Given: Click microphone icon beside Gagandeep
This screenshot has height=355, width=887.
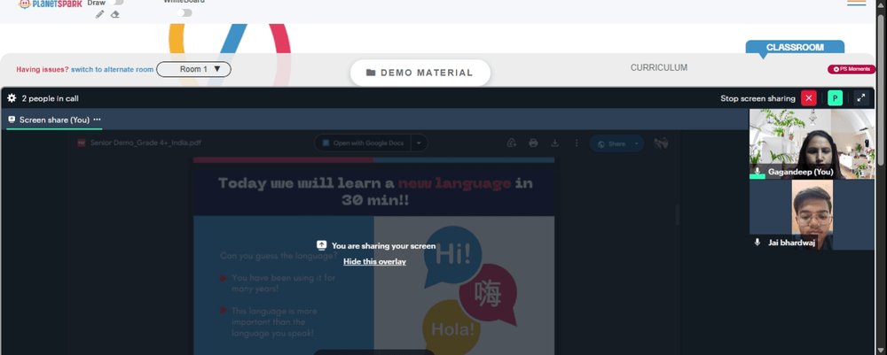Looking at the screenshot, I should [x=757, y=172].
